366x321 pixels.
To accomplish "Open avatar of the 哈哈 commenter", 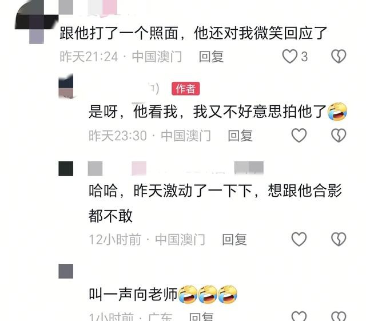I will click(x=66, y=168).
